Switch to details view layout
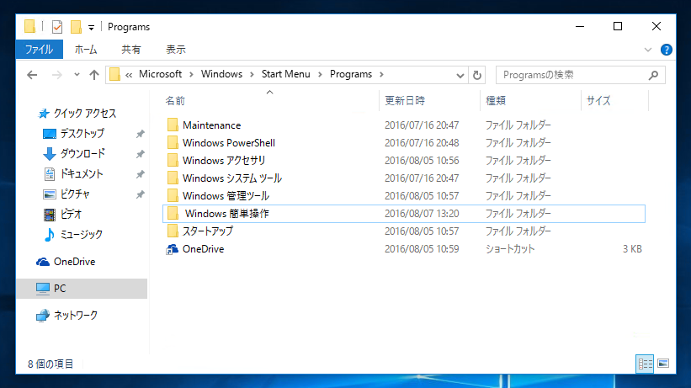Screen dimensions: 691x388 646,364
